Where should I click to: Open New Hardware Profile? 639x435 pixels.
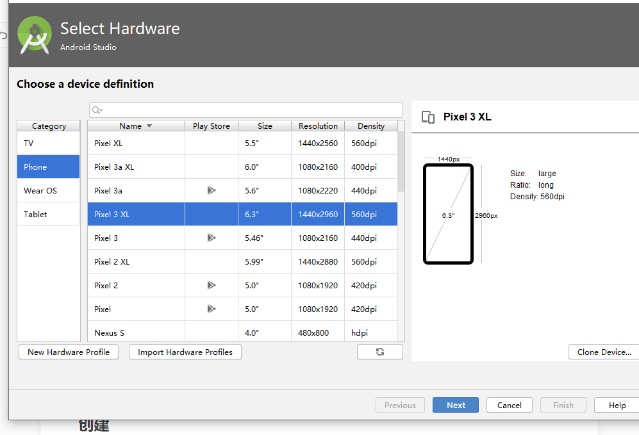[69, 352]
